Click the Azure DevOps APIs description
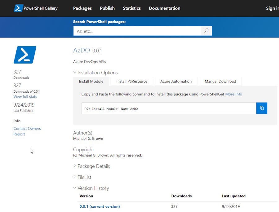The image size is (279, 212). 90,62
